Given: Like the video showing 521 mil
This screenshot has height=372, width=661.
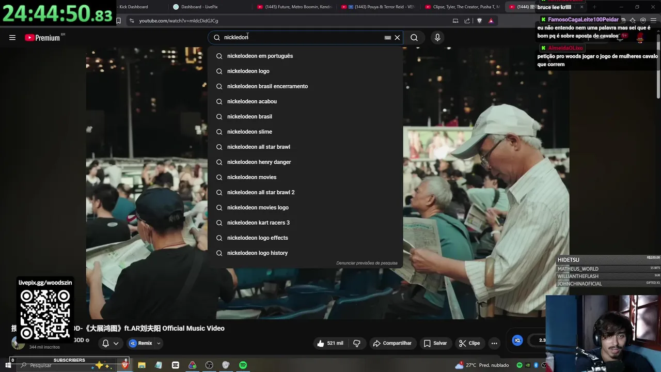Looking at the screenshot, I should coord(330,343).
